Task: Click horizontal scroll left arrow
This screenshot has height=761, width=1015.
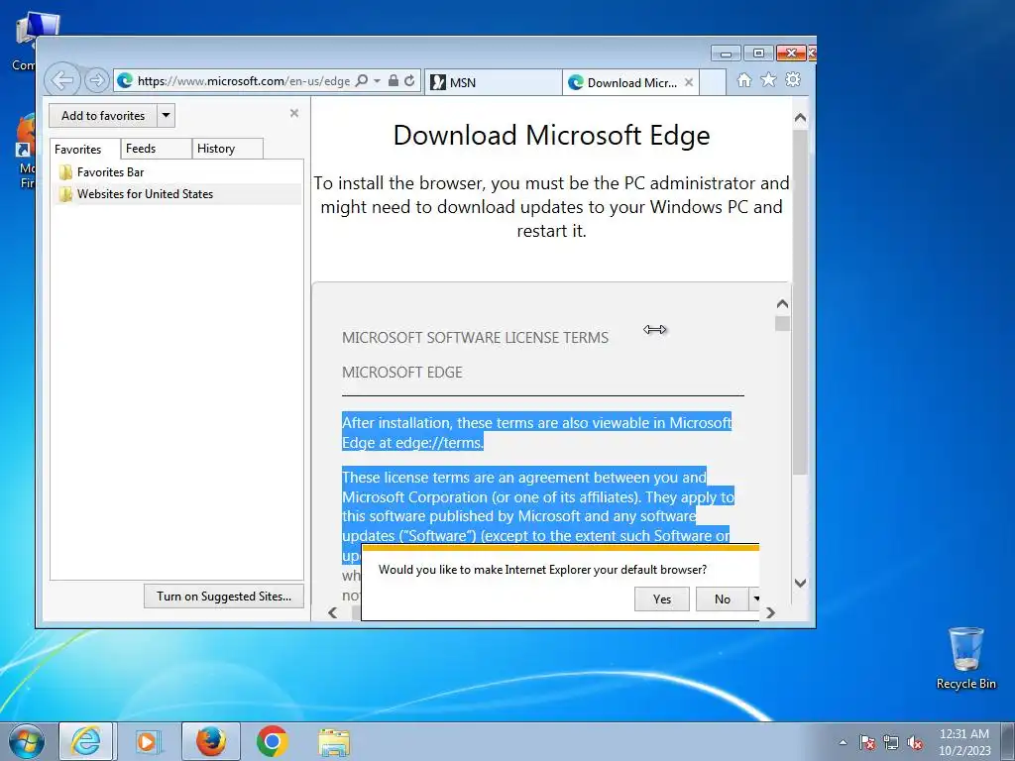Action: pyautogui.click(x=333, y=612)
